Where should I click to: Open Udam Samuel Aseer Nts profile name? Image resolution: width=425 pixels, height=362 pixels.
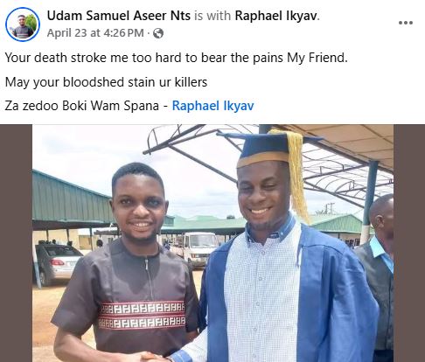119,16
